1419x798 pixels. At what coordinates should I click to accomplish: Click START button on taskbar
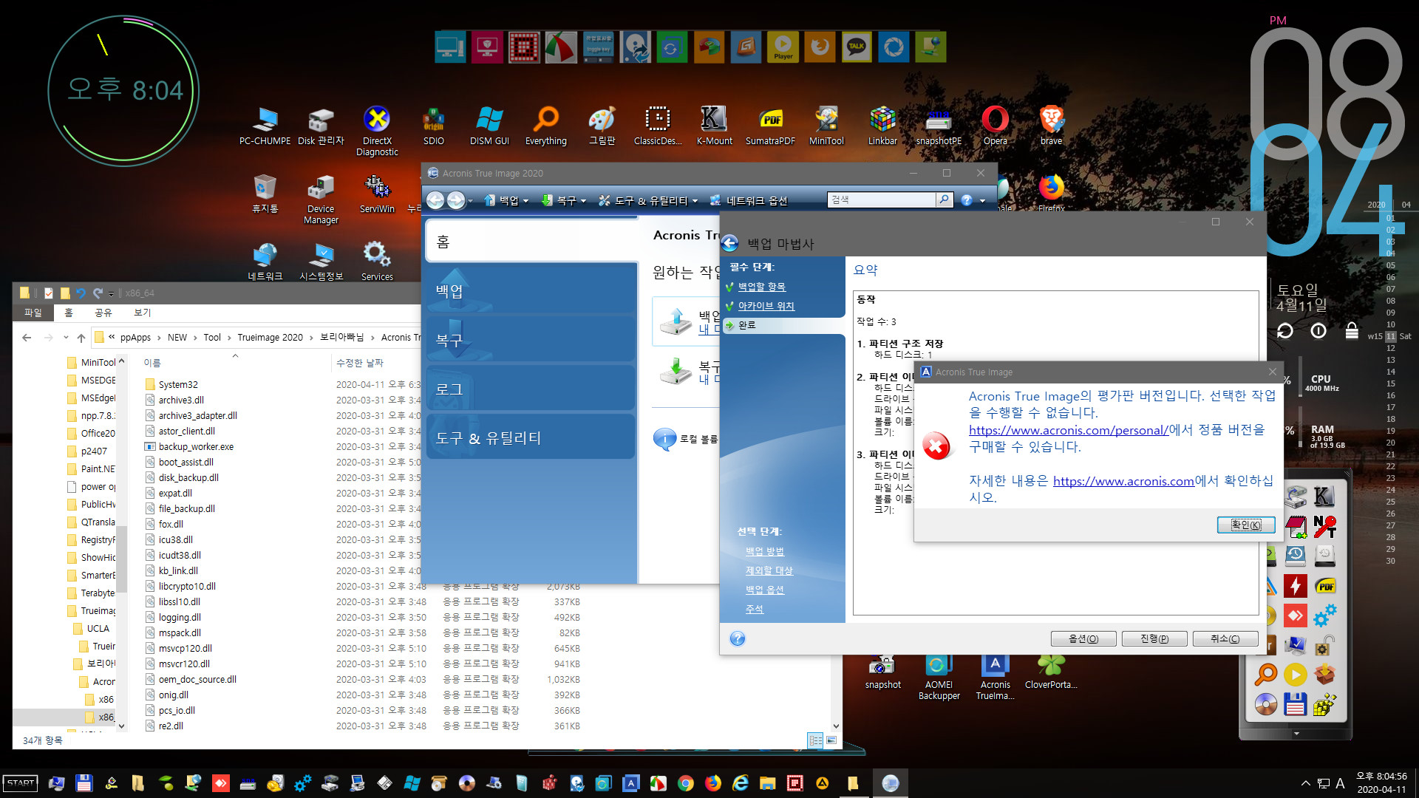pyautogui.click(x=20, y=783)
